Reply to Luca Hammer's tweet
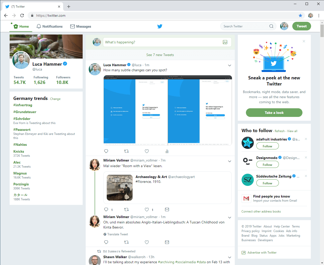This screenshot has height=265, width=324. click(x=106, y=151)
